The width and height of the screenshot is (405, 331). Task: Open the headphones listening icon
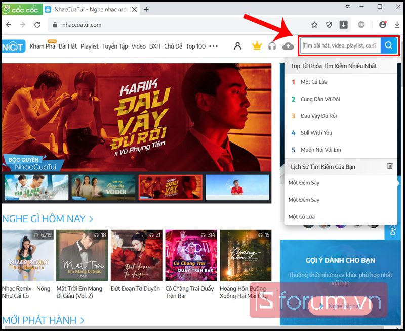272,46
